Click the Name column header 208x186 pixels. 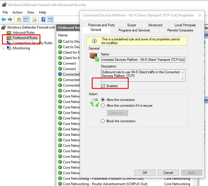(x=63, y=35)
